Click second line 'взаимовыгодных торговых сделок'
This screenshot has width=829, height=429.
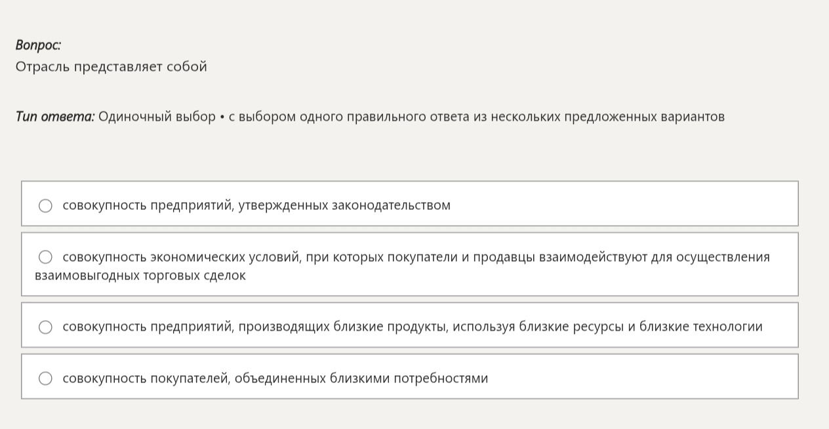click(x=140, y=276)
